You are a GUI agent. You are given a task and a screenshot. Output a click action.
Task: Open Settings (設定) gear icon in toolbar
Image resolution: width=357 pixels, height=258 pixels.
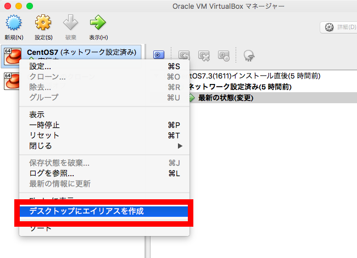tap(43, 23)
